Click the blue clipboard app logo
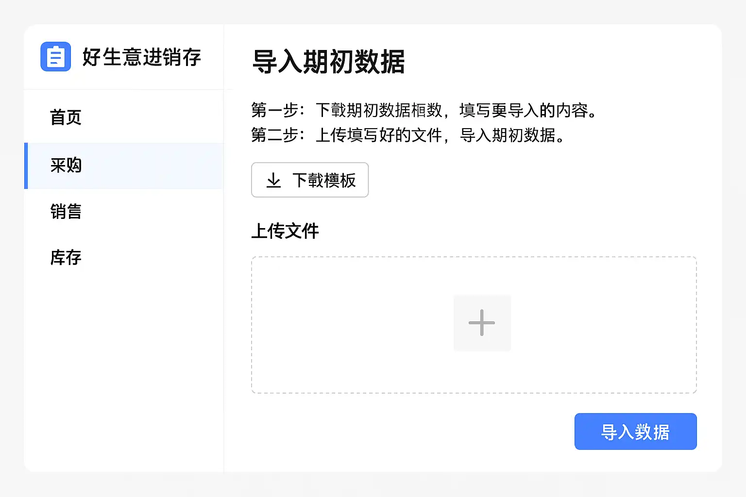 pos(56,57)
